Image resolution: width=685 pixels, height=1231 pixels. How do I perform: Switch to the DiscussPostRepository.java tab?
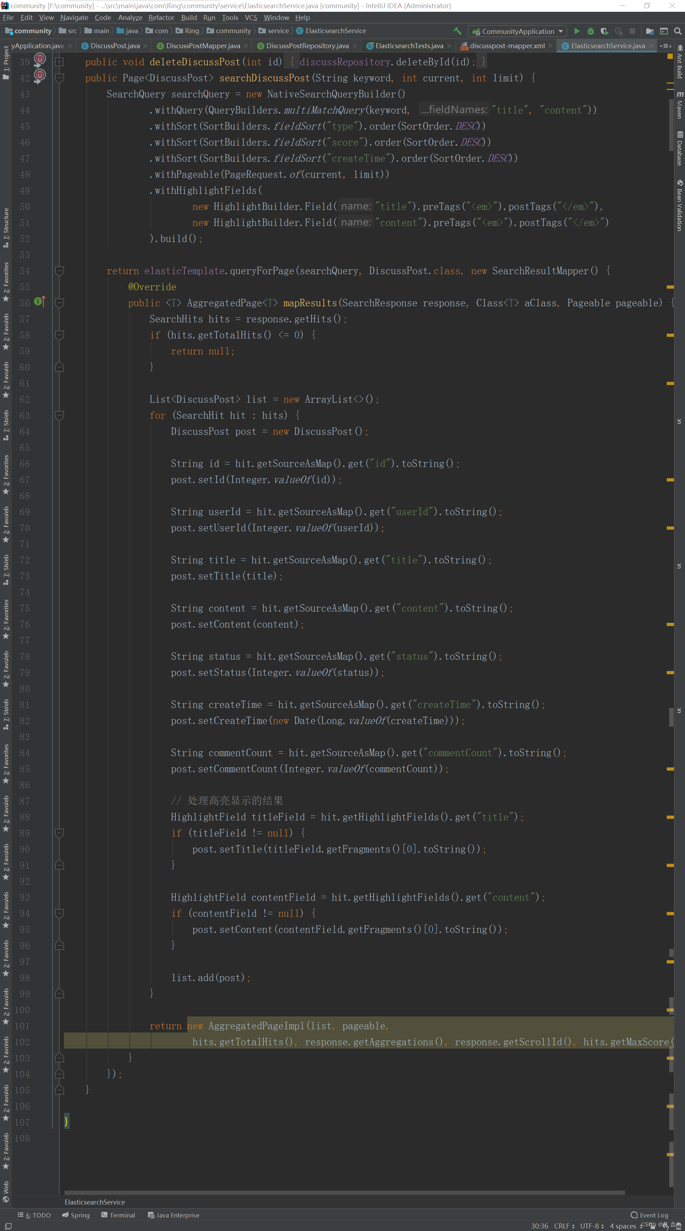click(307, 46)
